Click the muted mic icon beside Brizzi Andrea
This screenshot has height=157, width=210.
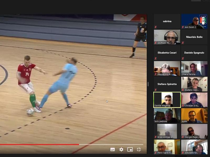156,137
